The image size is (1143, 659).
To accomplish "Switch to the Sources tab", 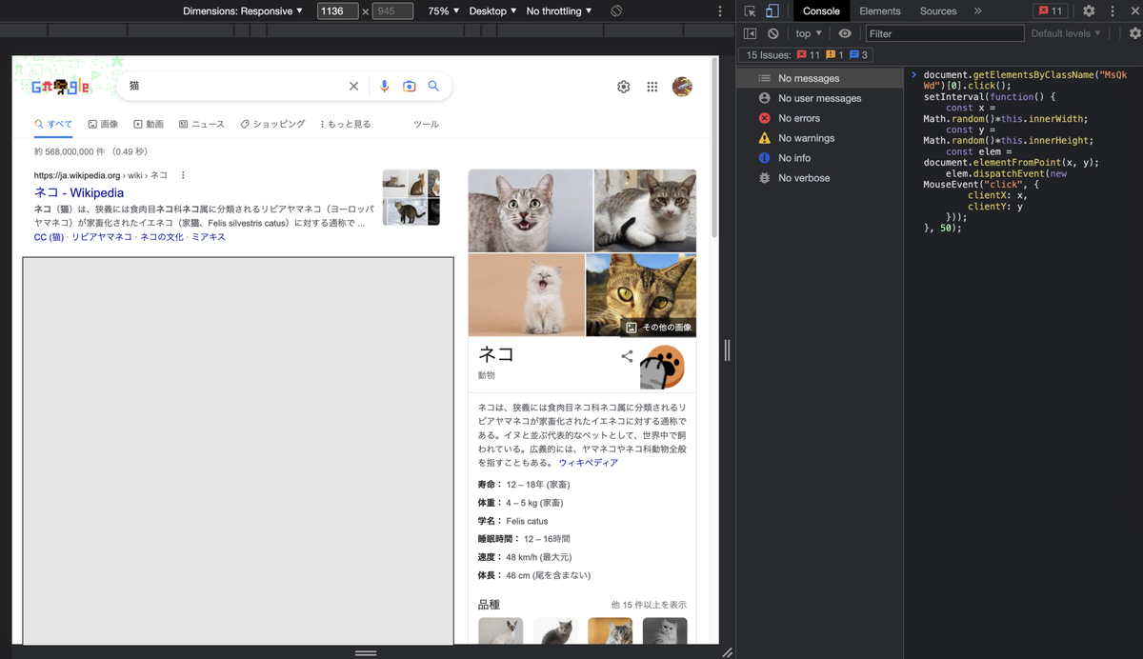I will (938, 11).
